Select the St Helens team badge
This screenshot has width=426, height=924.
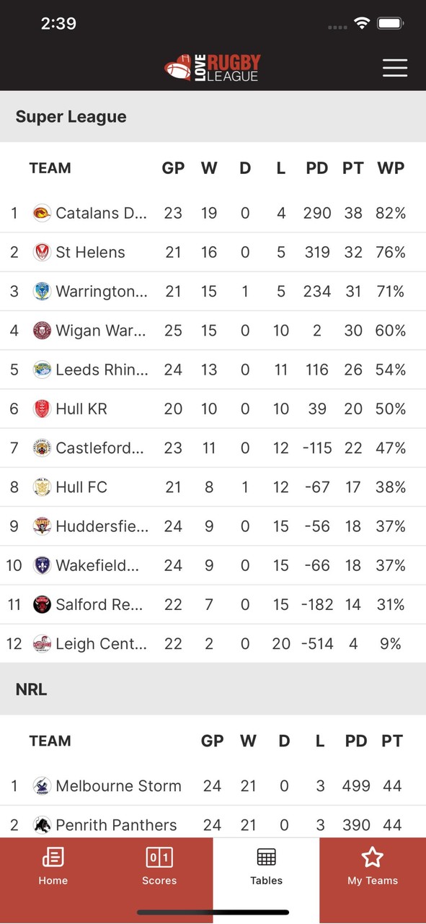click(x=43, y=252)
